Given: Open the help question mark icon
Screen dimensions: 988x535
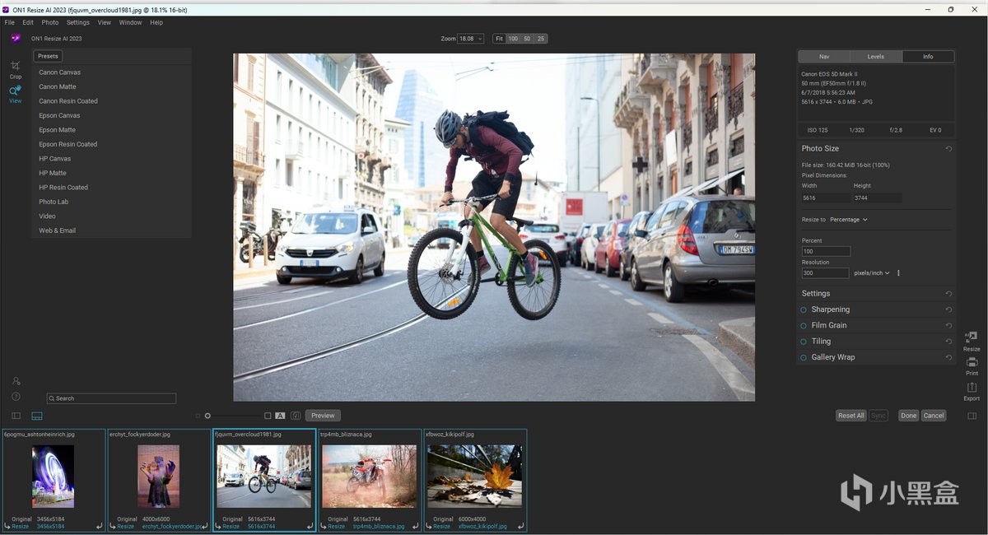Looking at the screenshot, I should point(16,397).
